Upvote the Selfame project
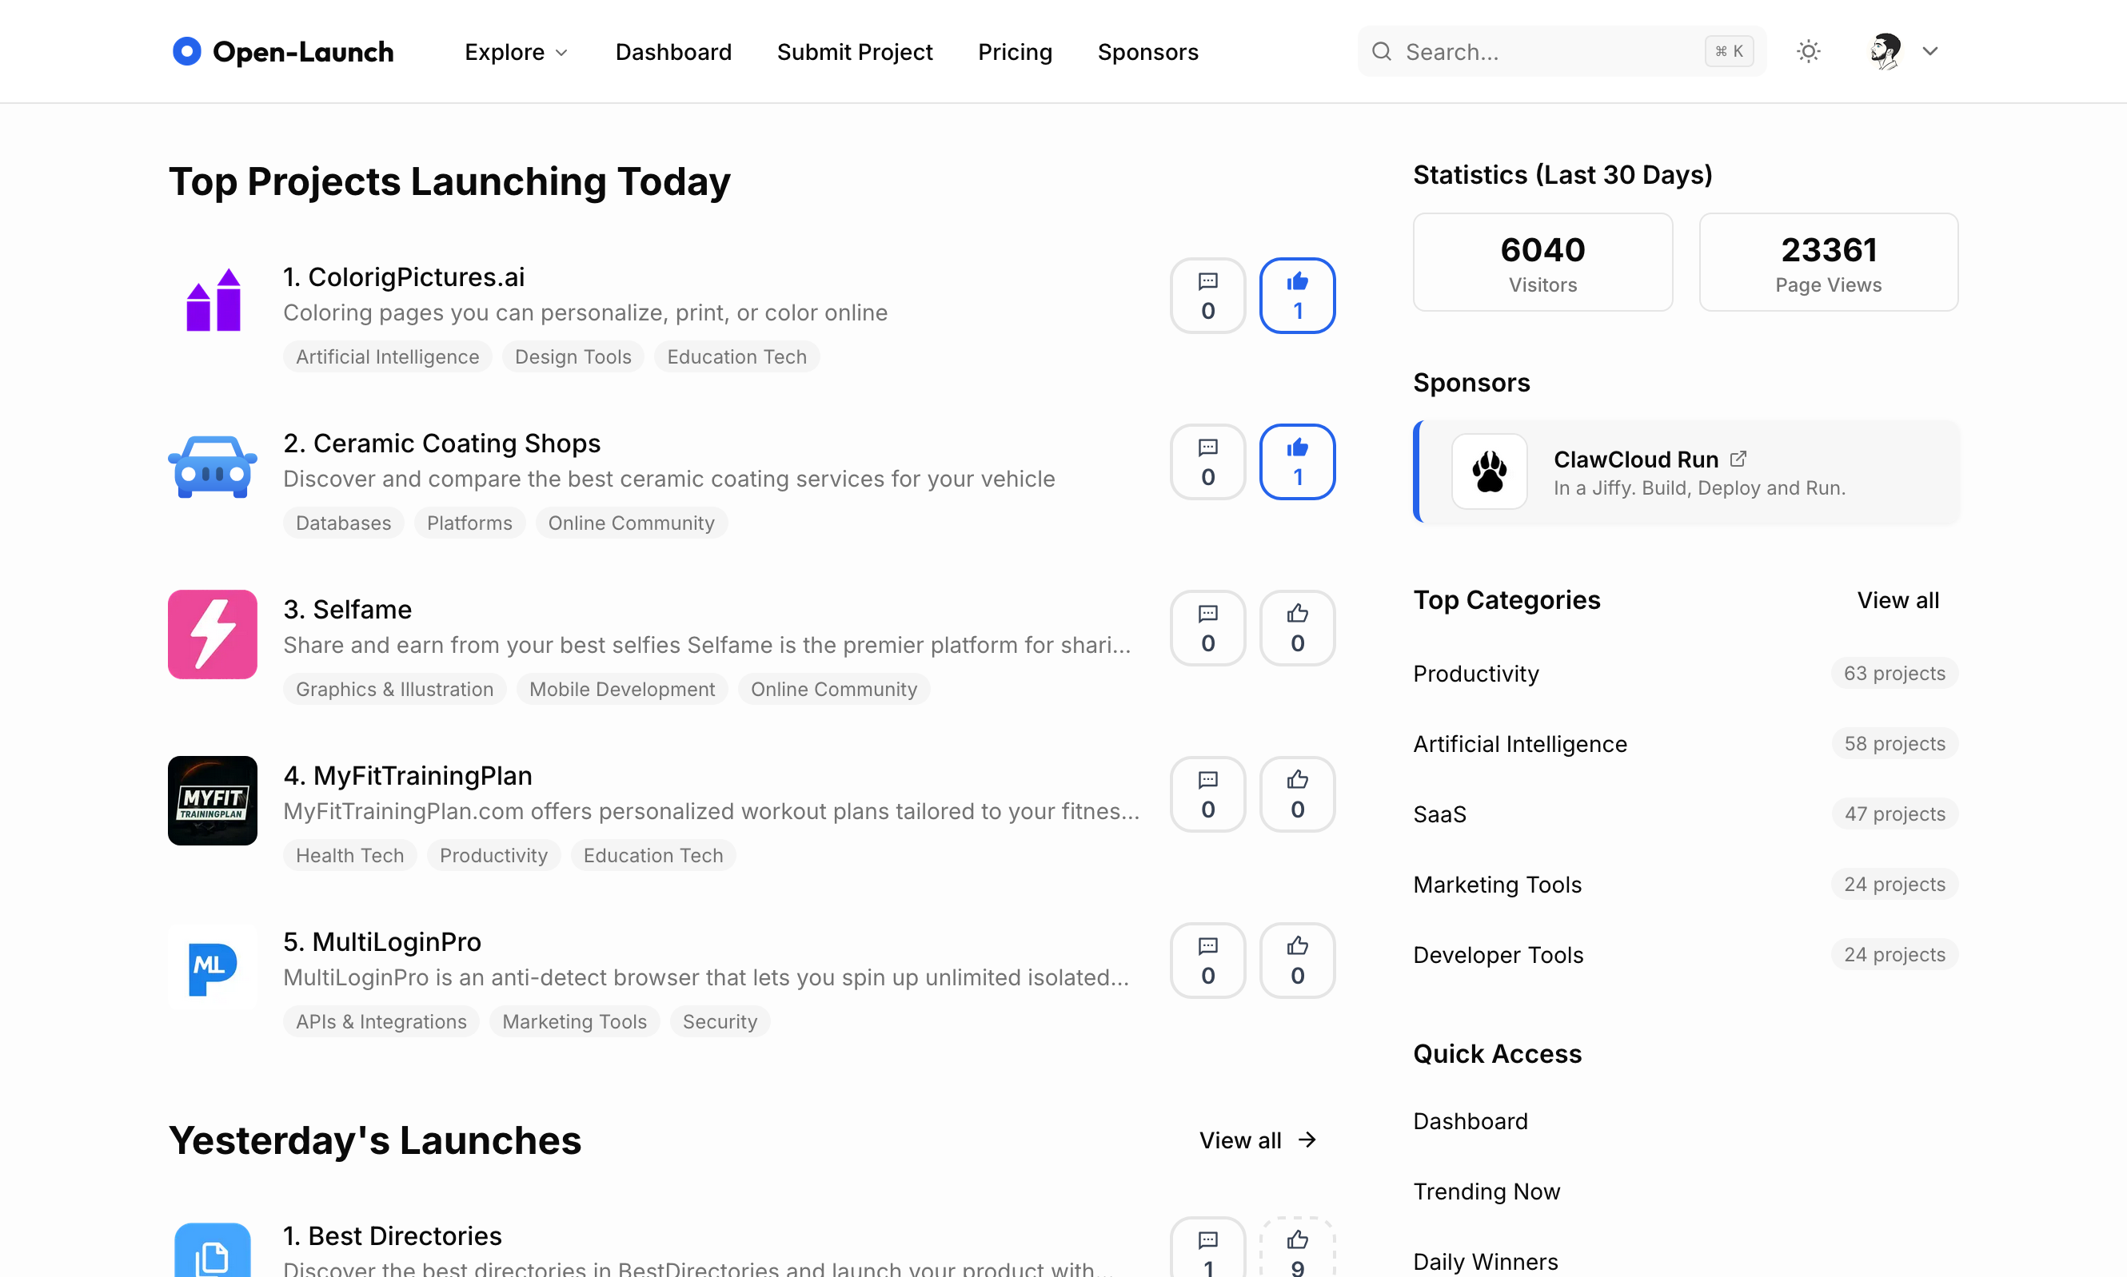Image resolution: width=2127 pixels, height=1277 pixels. click(1297, 627)
